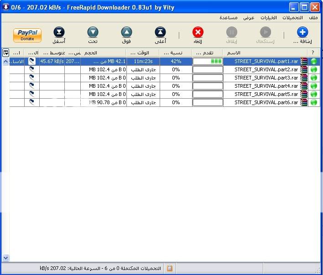
Task: Select STREET_SURVIVAL.part1.rar row
Action: click(165, 61)
